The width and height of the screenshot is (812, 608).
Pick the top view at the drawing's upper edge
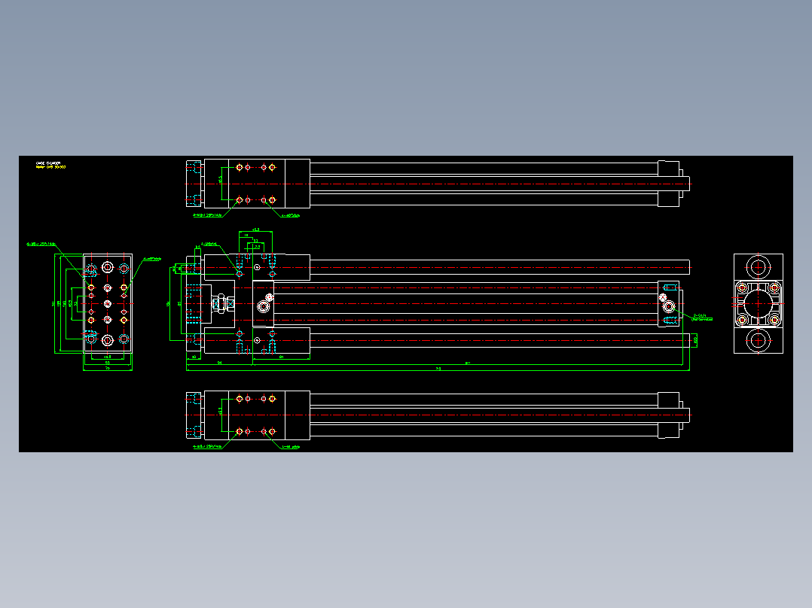tap(438, 184)
